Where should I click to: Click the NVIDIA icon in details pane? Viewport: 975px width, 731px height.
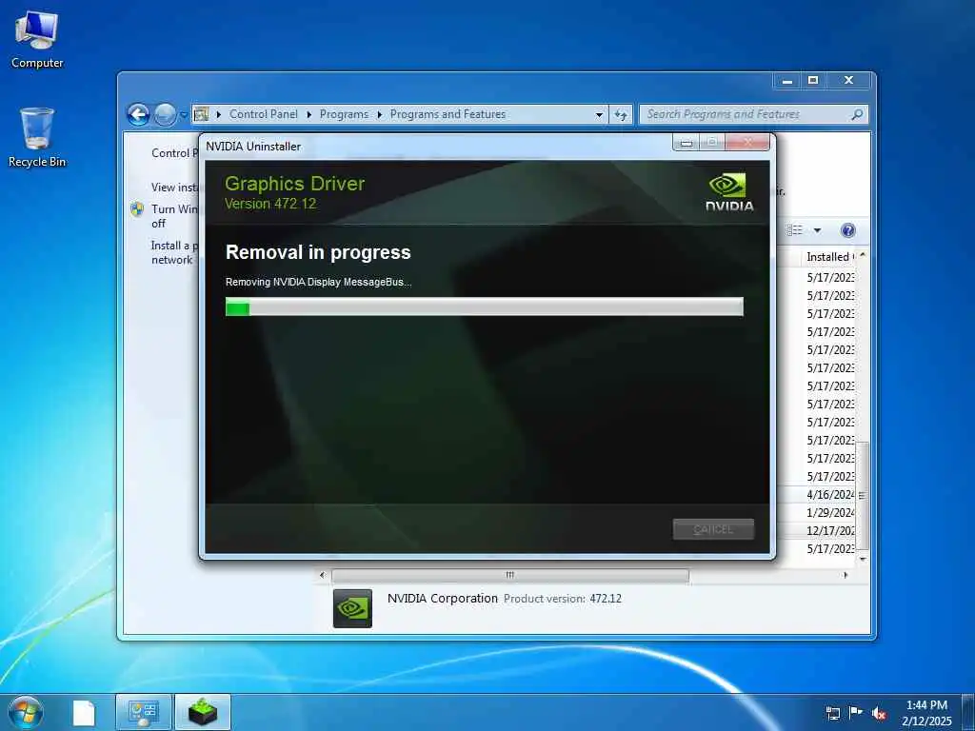click(352, 608)
